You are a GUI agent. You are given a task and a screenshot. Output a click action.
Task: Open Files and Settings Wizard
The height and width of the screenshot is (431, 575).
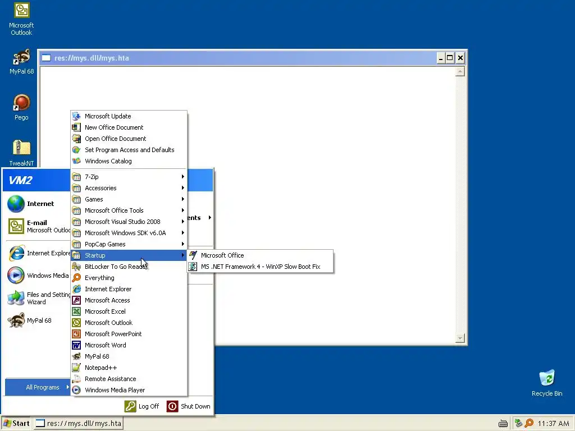[38, 298]
